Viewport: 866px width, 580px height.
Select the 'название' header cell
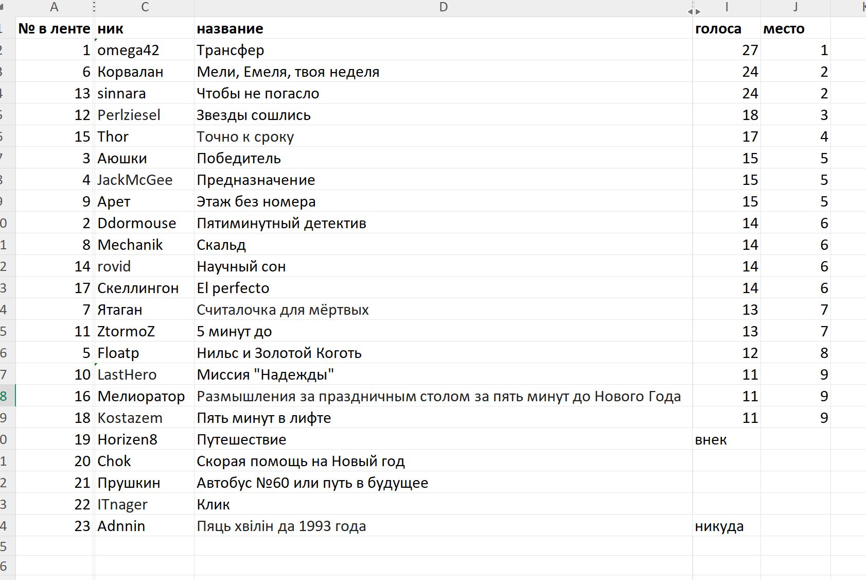pos(443,28)
